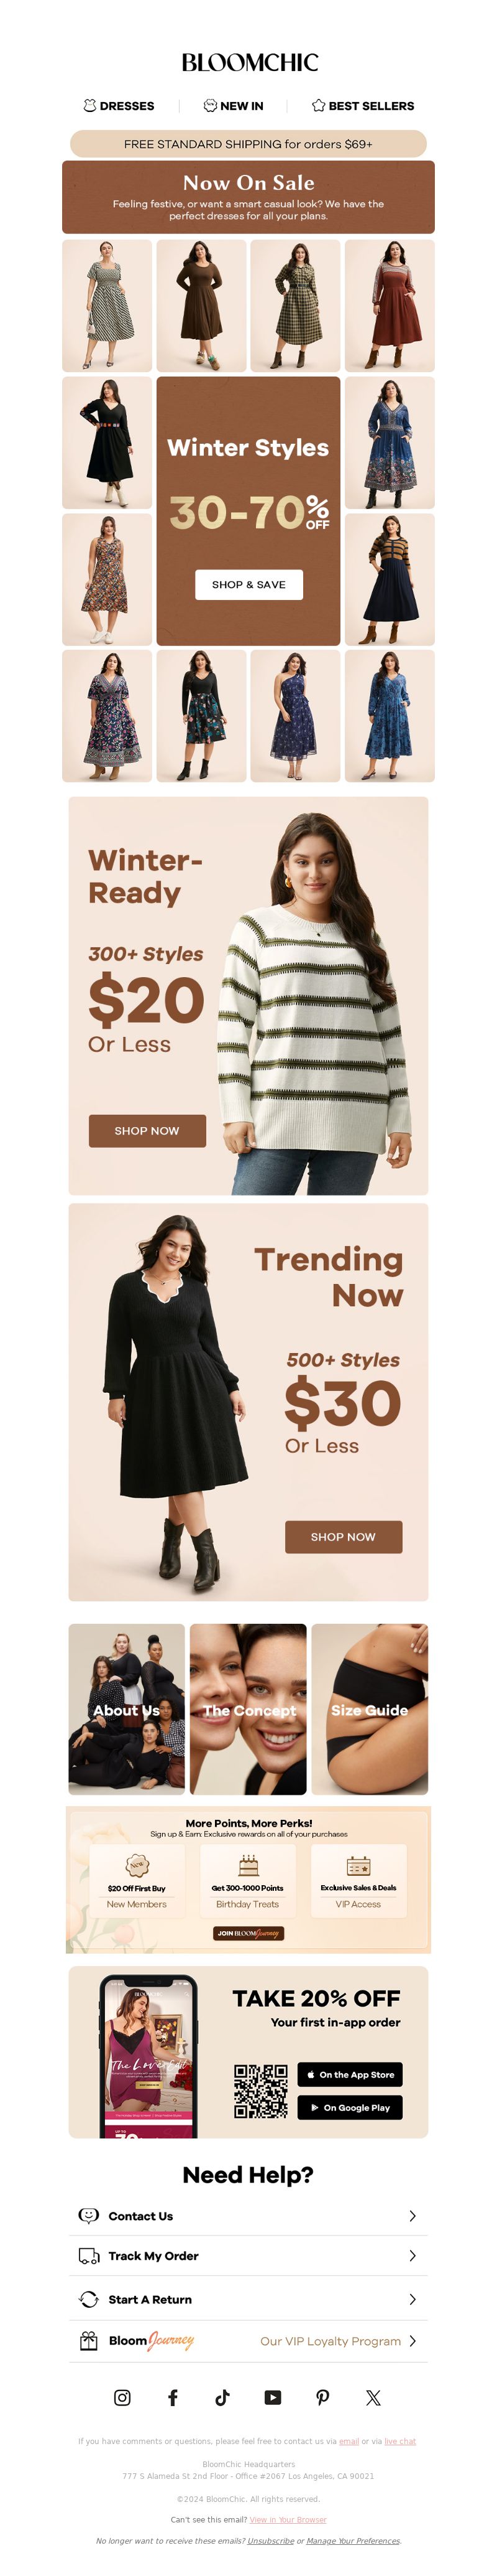Expand Track My Order chevron arrow
The height and width of the screenshot is (2576, 497).
point(412,2256)
